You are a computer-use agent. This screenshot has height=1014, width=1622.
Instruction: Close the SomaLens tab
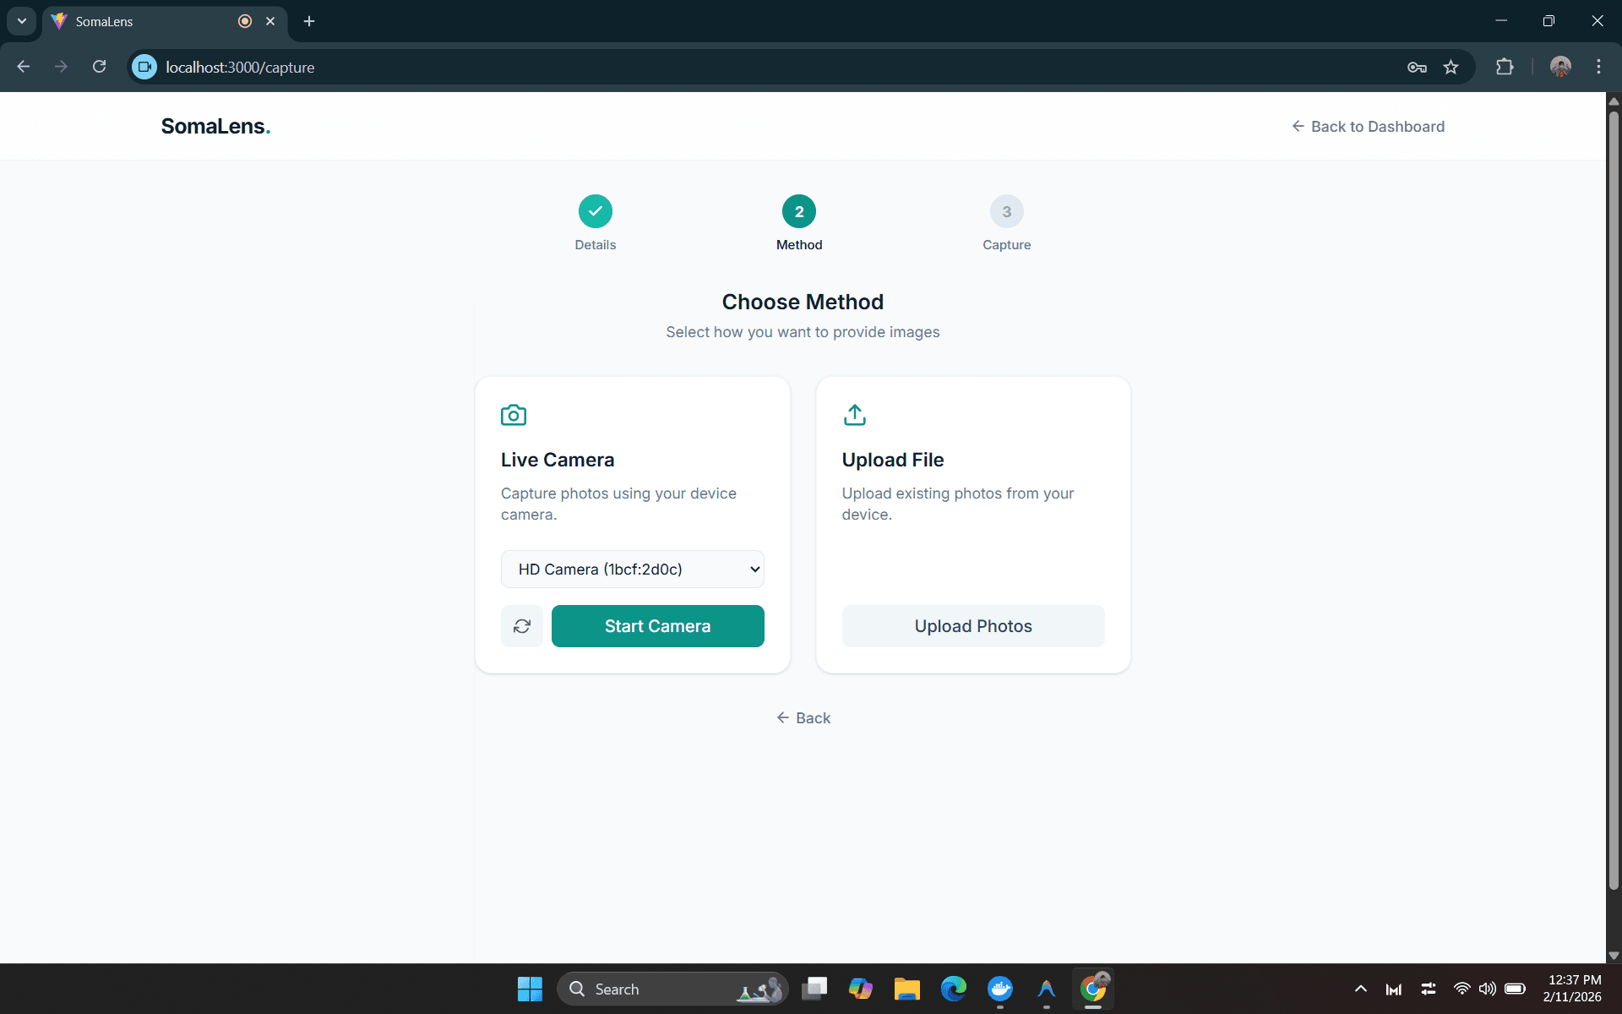(270, 21)
